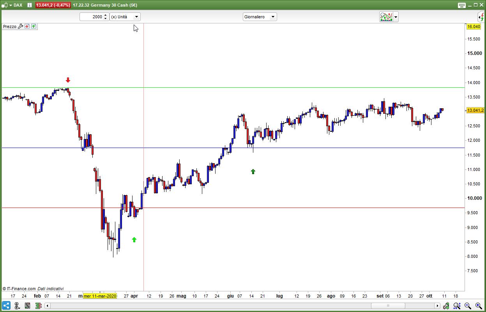Screen dimensions: 486x312
Task: Close the DAX chart window
Action: (482, 5)
